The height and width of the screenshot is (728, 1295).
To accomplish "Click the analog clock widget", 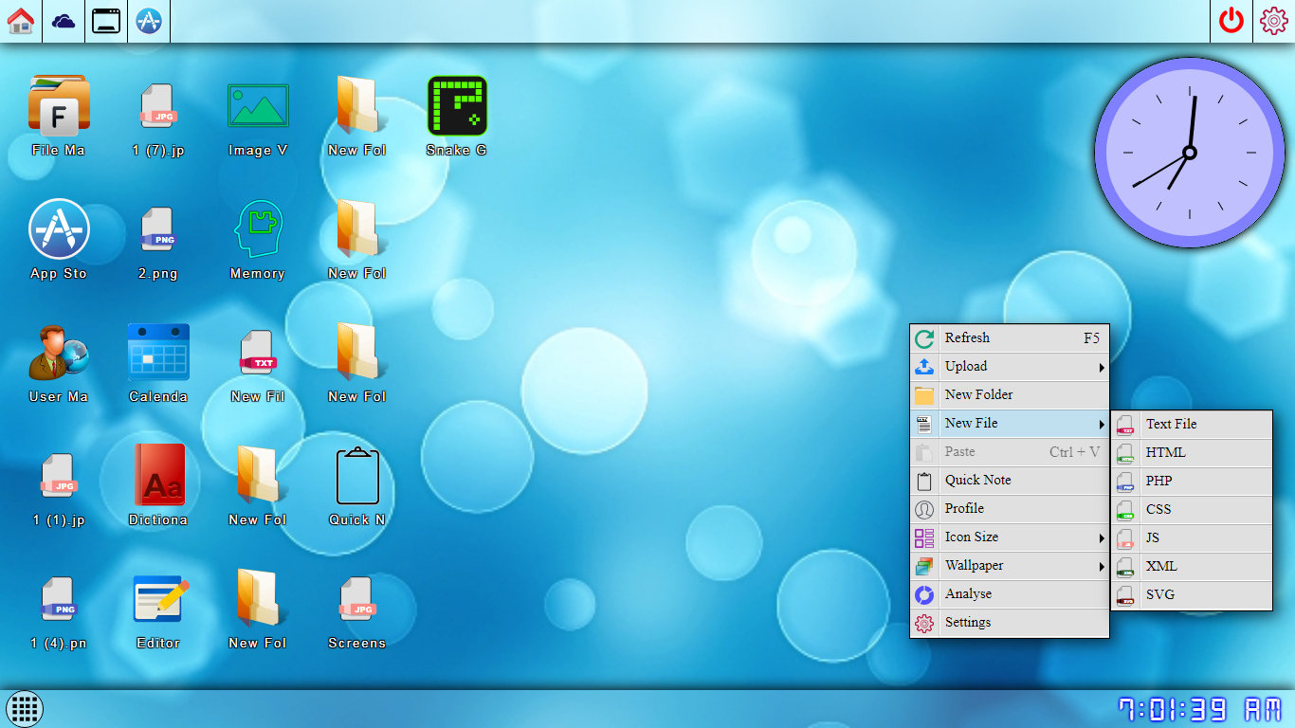I will coord(1190,153).
